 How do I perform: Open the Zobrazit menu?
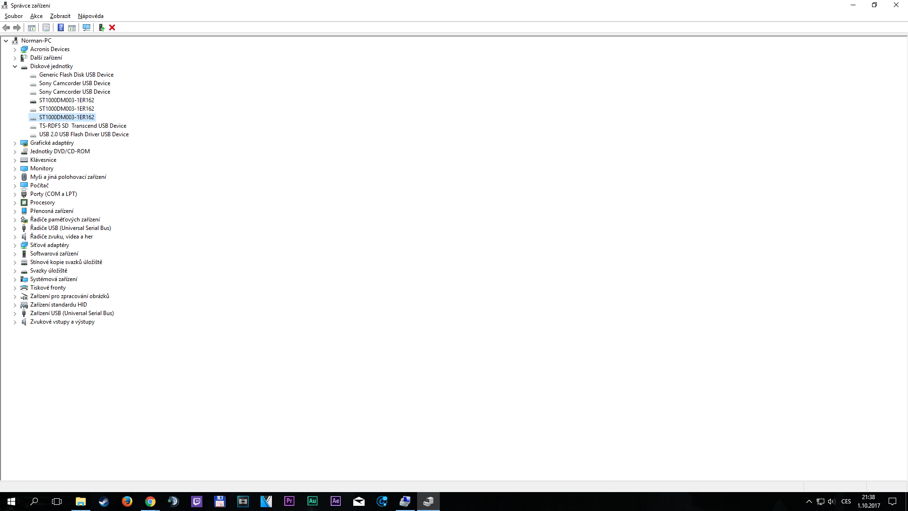60,16
